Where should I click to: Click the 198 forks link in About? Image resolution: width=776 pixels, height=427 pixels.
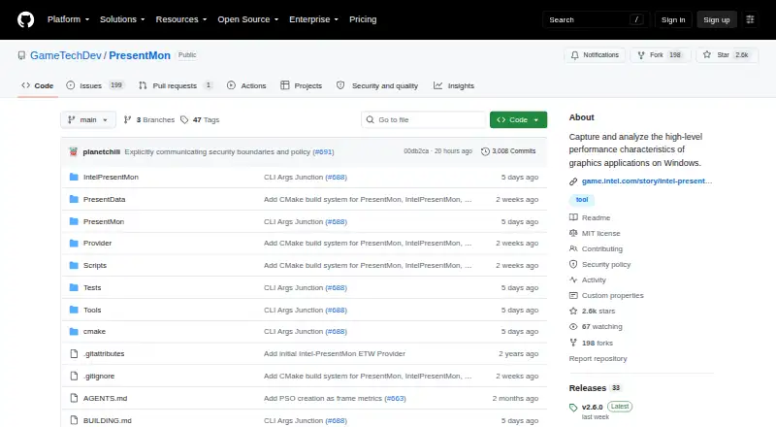[598, 343]
